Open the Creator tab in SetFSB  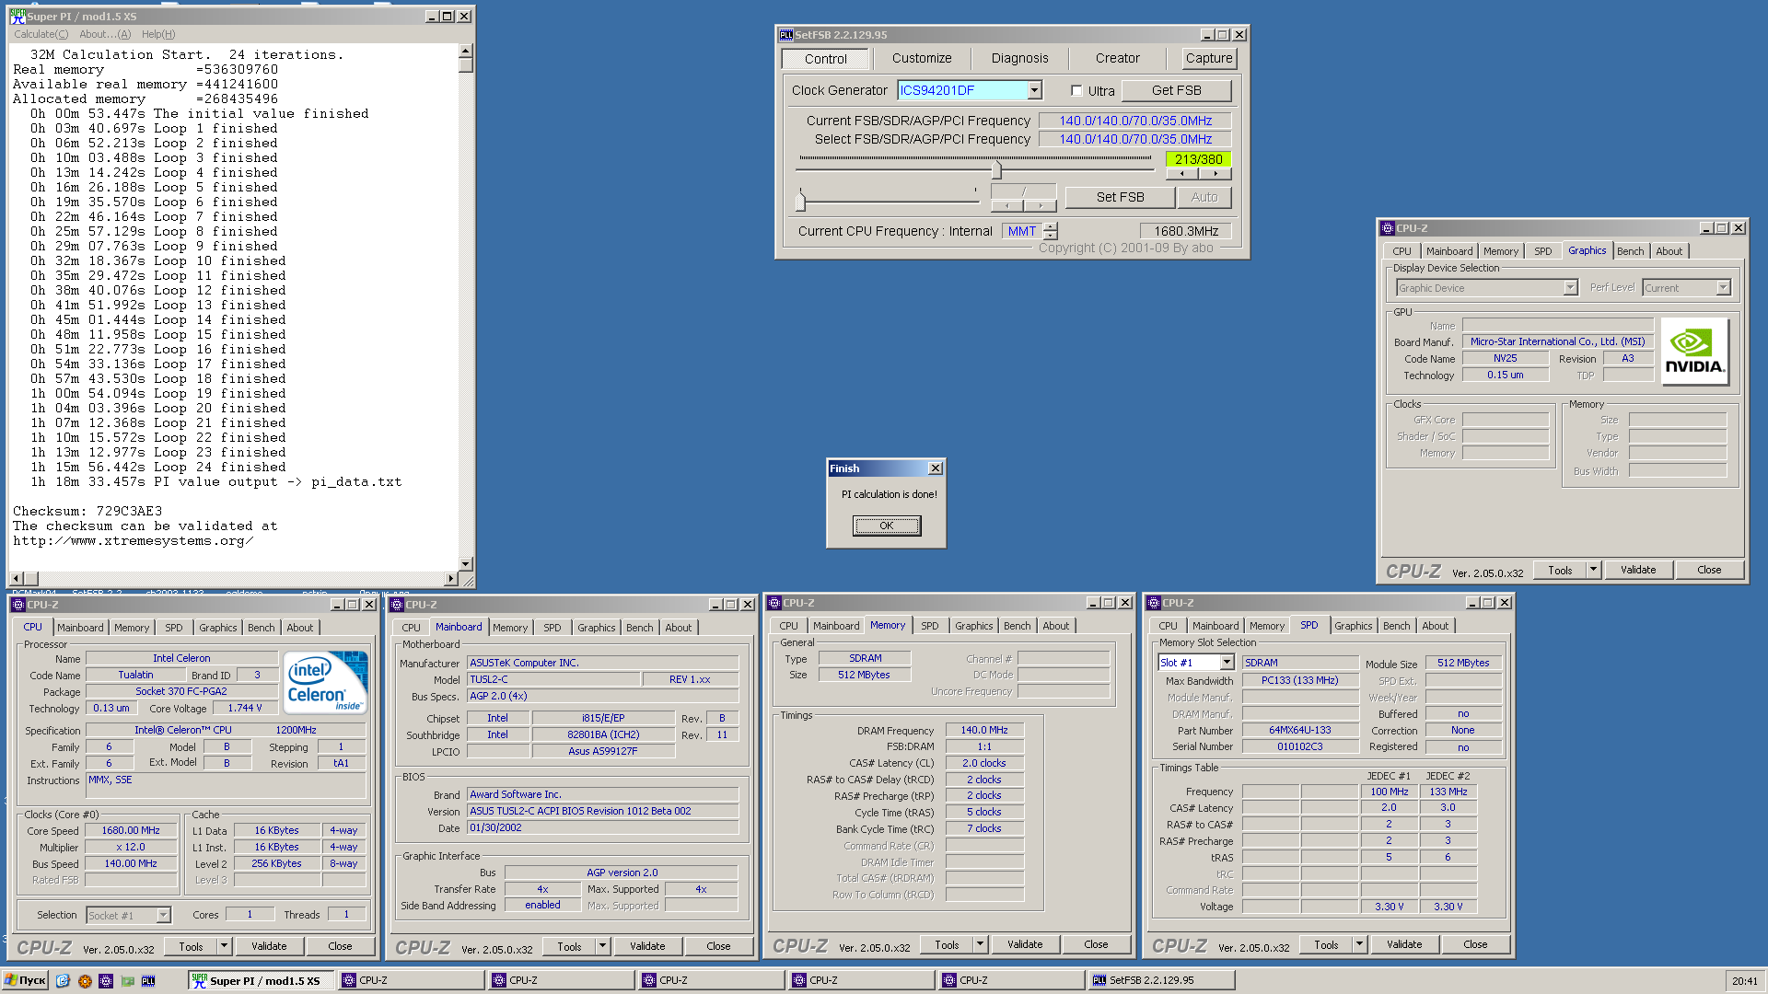(x=1118, y=58)
